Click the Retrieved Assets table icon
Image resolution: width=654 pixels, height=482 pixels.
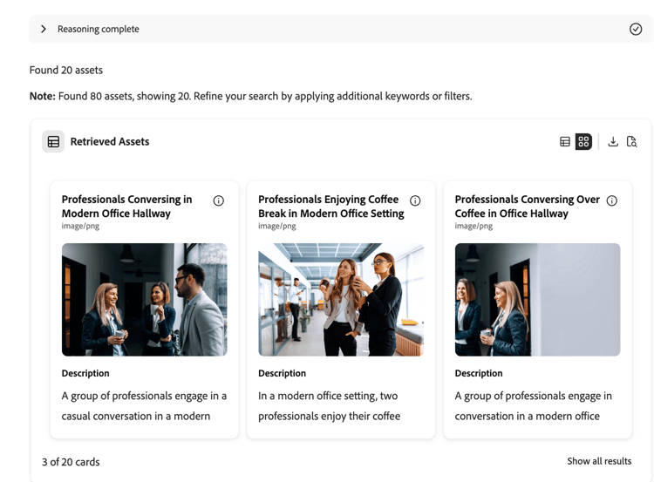coord(53,142)
